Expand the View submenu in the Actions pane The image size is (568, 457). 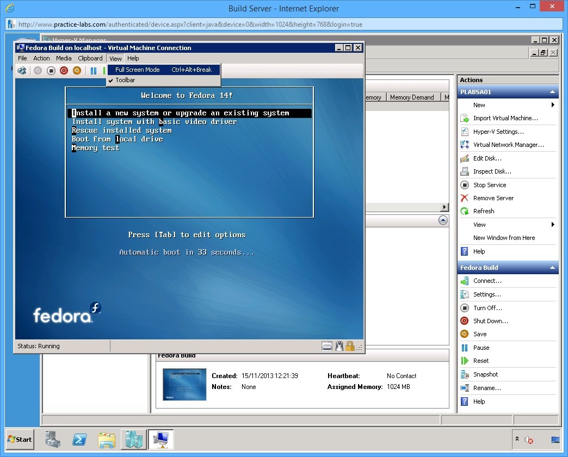[479, 224]
